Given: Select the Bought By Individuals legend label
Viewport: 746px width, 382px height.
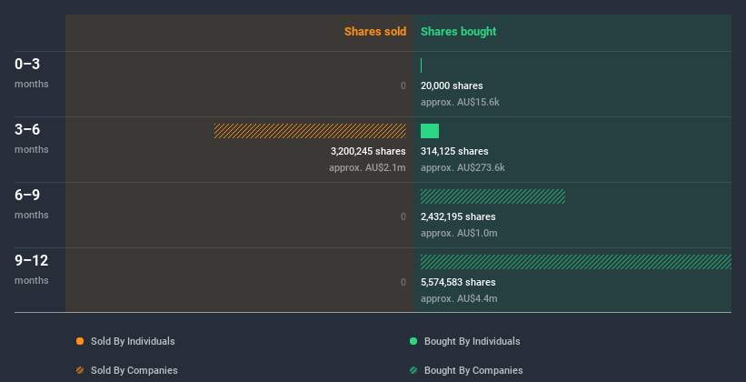Looking at the screenshot, I should [x=472, y=341].
